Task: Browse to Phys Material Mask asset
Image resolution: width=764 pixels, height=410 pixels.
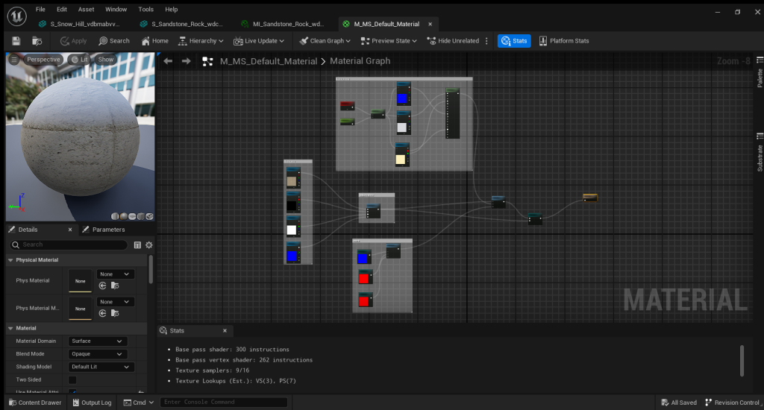Action: pos(115,314)
